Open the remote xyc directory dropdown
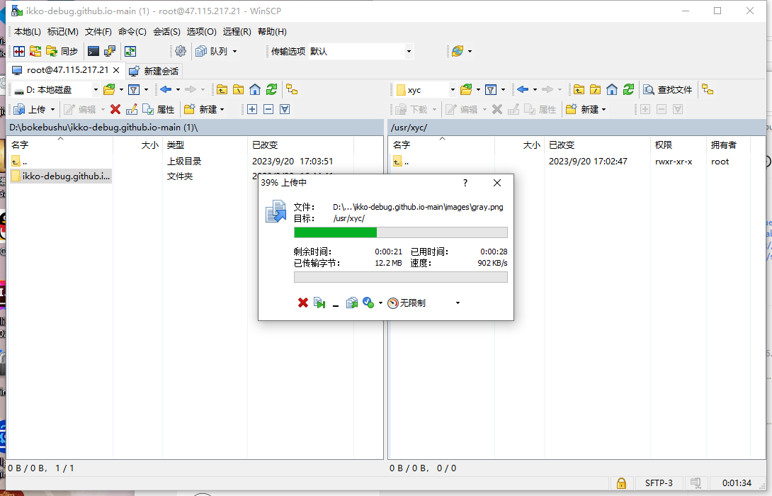 click(x=451, y=89)
